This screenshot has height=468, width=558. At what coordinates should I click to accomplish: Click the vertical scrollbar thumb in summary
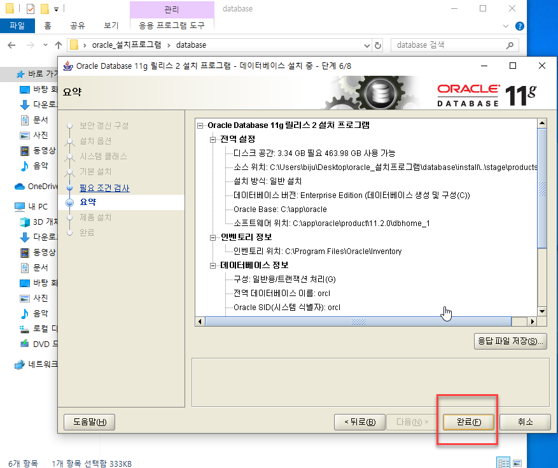click(x=542, y=188)
